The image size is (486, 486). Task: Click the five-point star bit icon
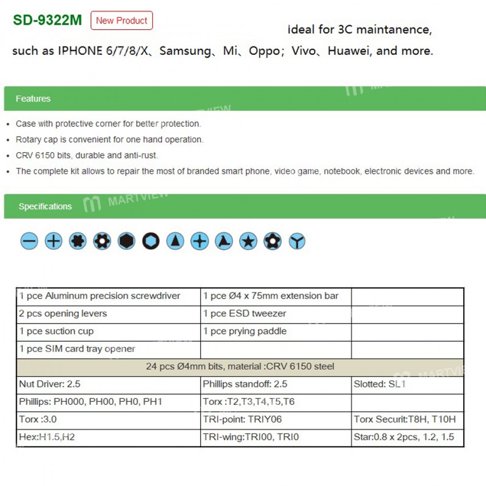(248, 241)
